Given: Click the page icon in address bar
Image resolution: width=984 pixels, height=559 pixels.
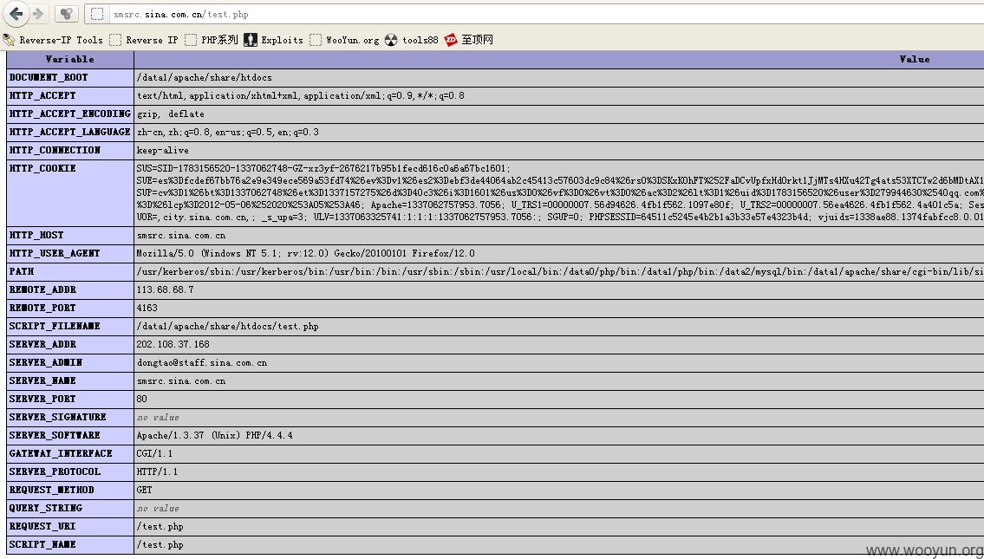Looking at the screenshot, I should [96, 14].
